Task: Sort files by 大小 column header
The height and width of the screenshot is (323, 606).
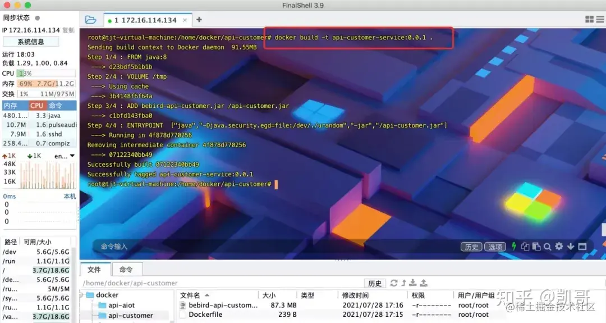Action: 278,295
